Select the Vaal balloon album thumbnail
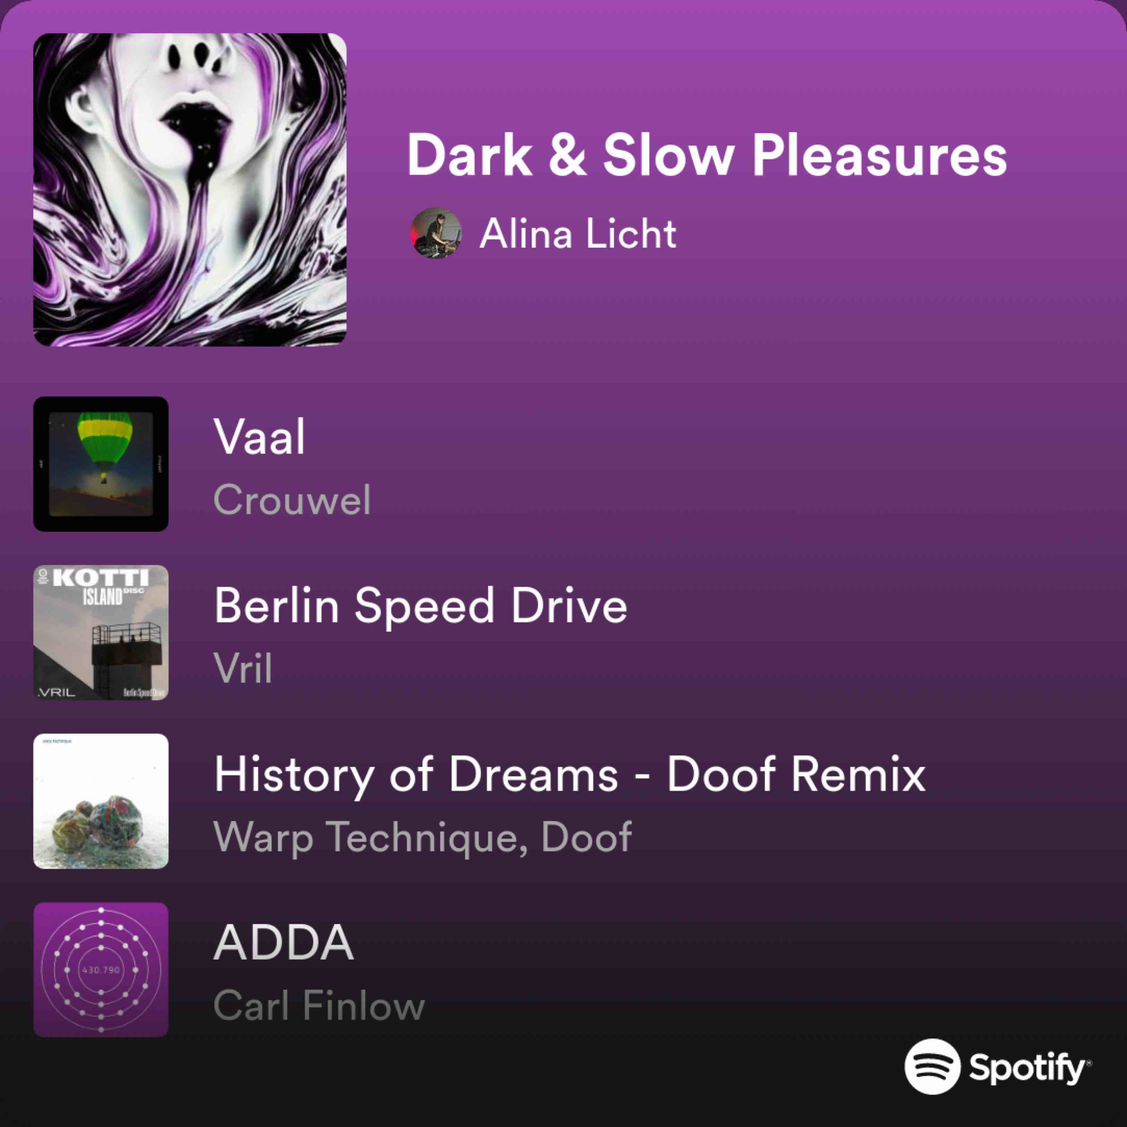1127x1127 pixels. coord(101,464)
